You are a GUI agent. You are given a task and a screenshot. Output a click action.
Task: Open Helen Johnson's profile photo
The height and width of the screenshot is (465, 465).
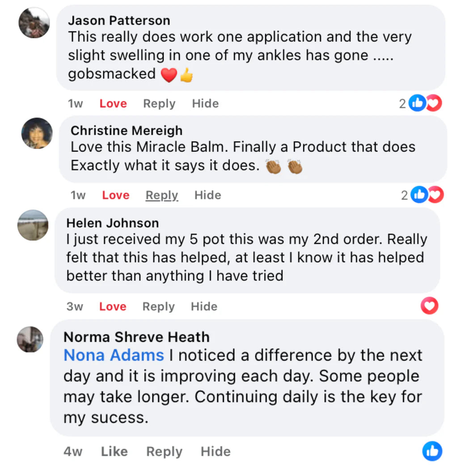(33, 225)
